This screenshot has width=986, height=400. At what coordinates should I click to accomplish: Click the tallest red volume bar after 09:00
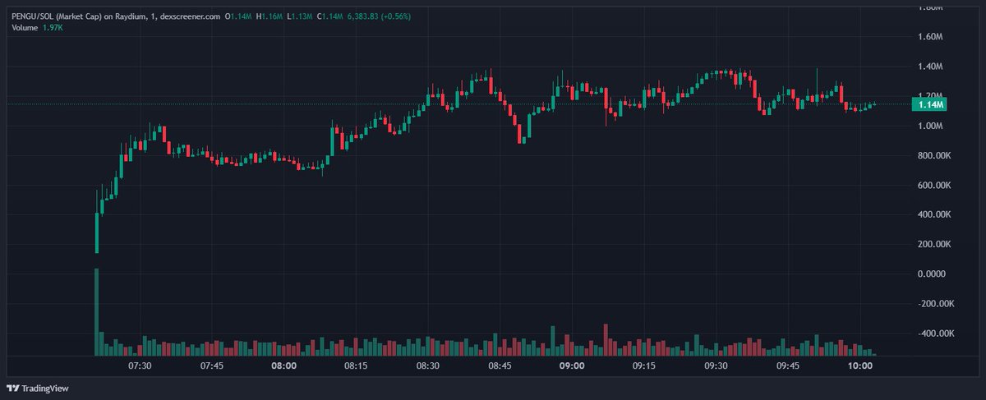605,339
